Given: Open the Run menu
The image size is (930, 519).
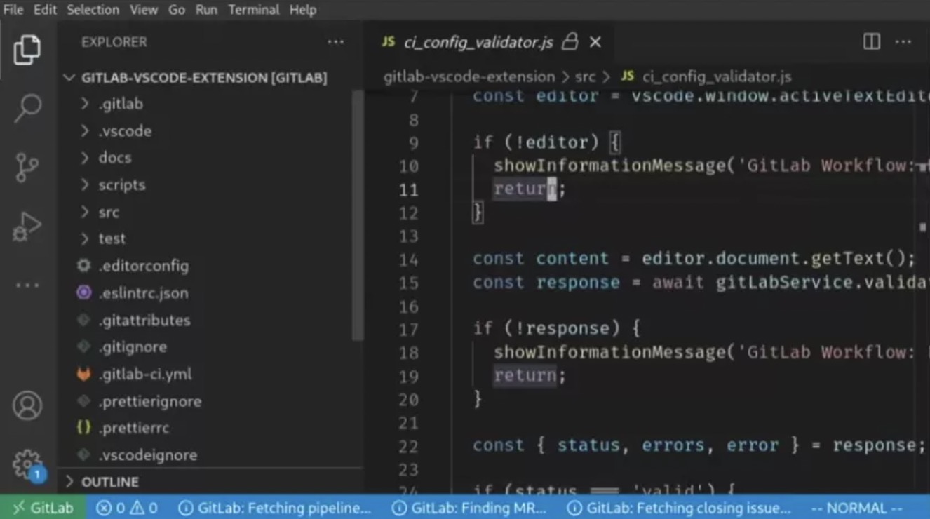Looking at the screenshot, I should click(206, 10).
